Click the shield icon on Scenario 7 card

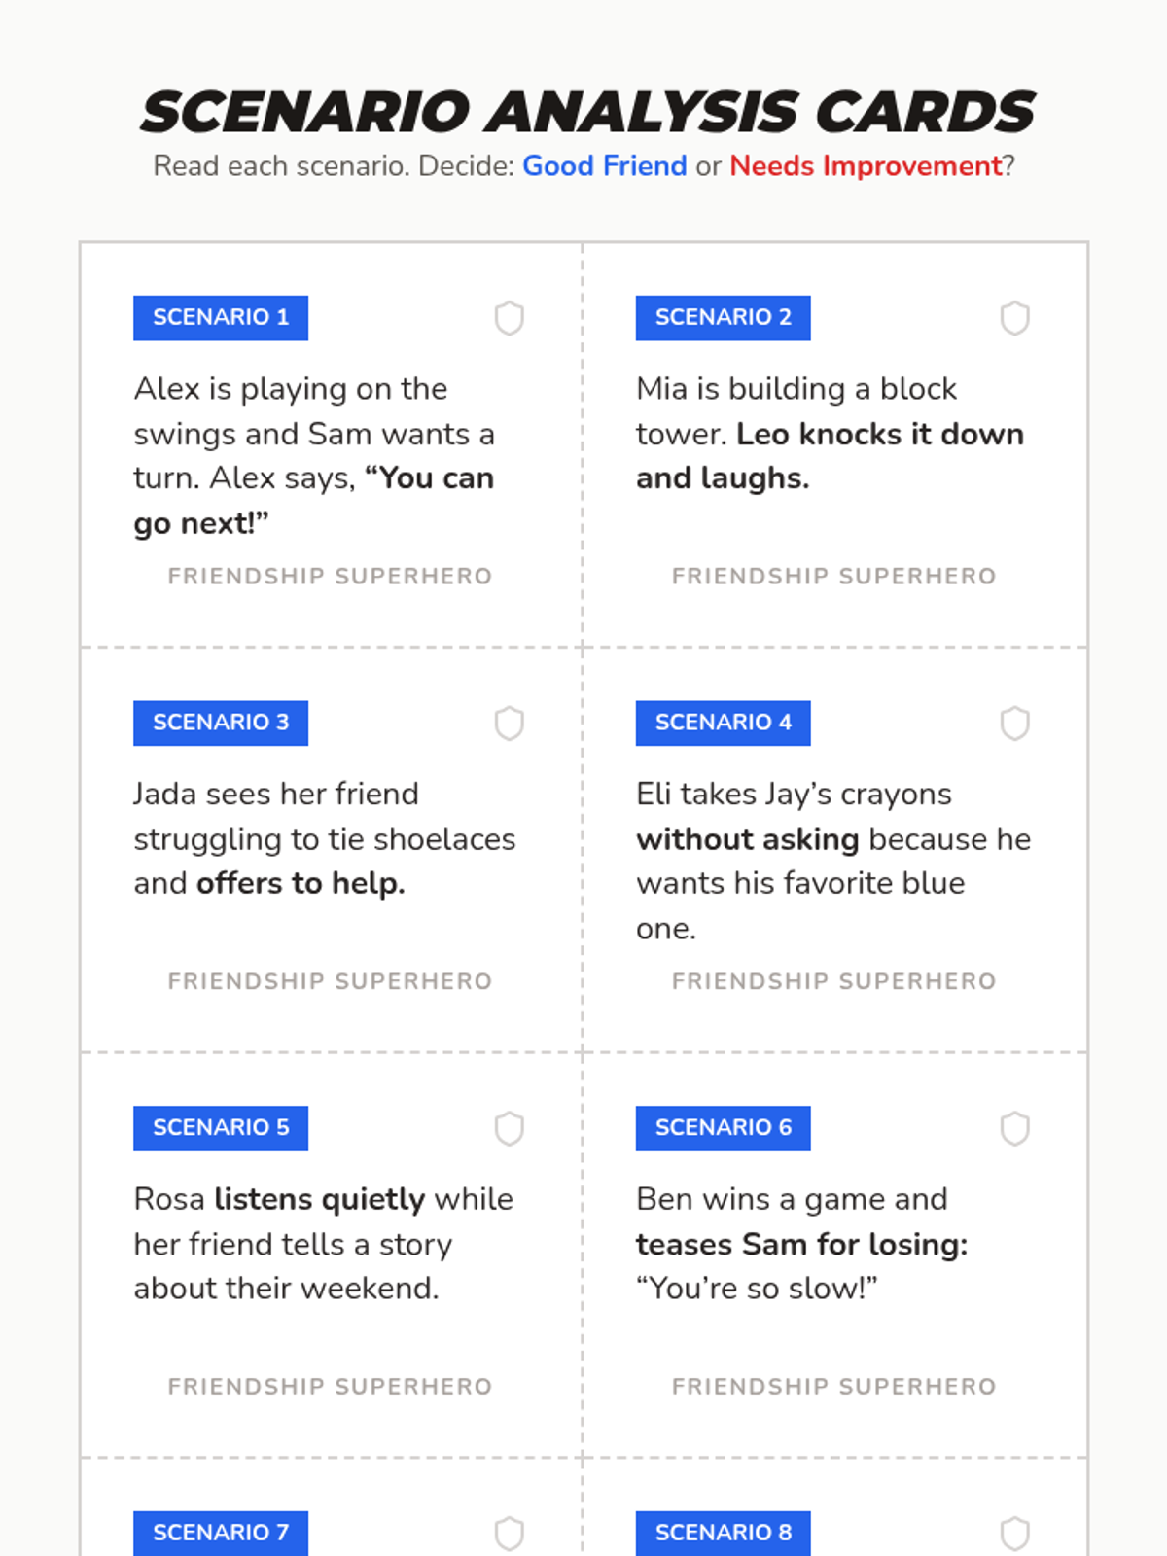pos(510,1534)
